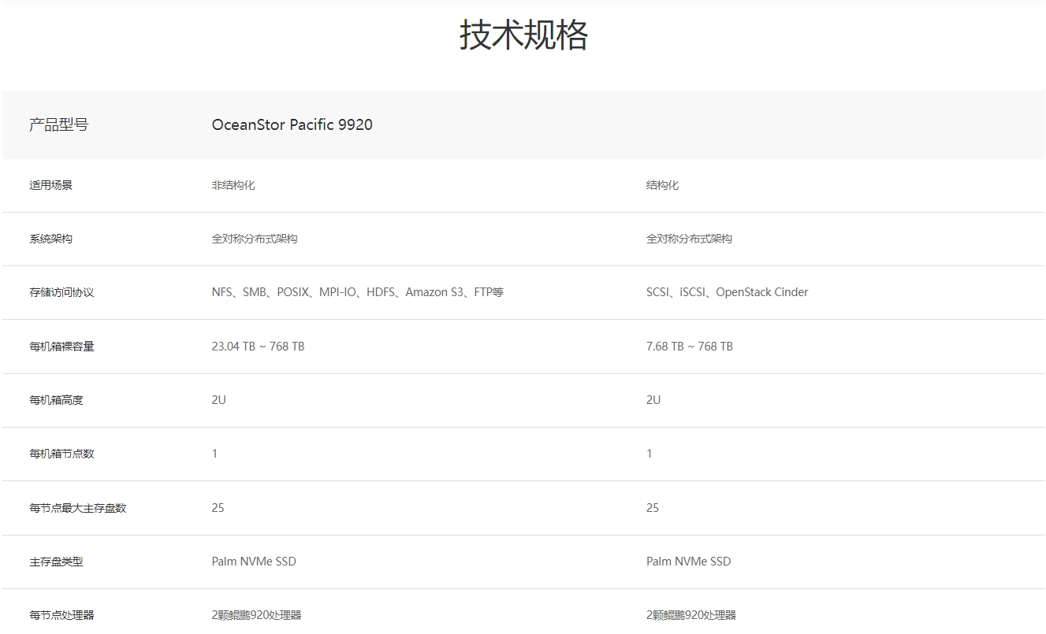Select the 非结构化 cell

pyautogui.click(x=233, y=185)
